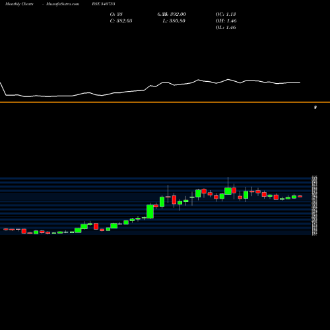
Task: Click the OH: 1.46 percentage value
Action: coord(226,21)
